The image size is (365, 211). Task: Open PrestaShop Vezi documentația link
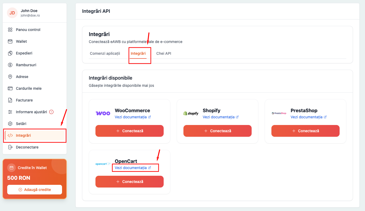point(309,117)
